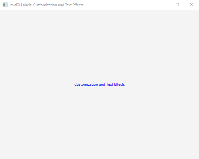Image resolution: width=199 pixels, height=159 pixels.
Task: Maximize the JavaFX Labels window
Action: pos(177,5)
